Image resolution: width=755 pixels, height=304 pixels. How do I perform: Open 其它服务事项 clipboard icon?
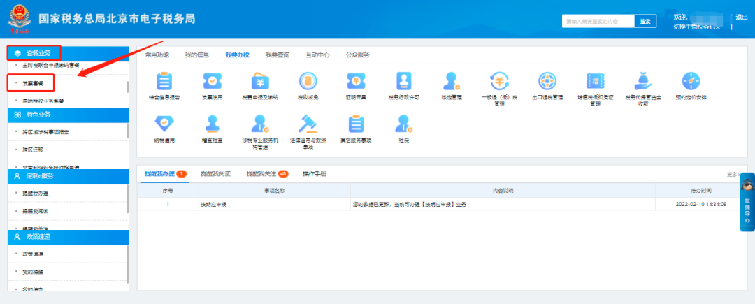click(356, 124)
